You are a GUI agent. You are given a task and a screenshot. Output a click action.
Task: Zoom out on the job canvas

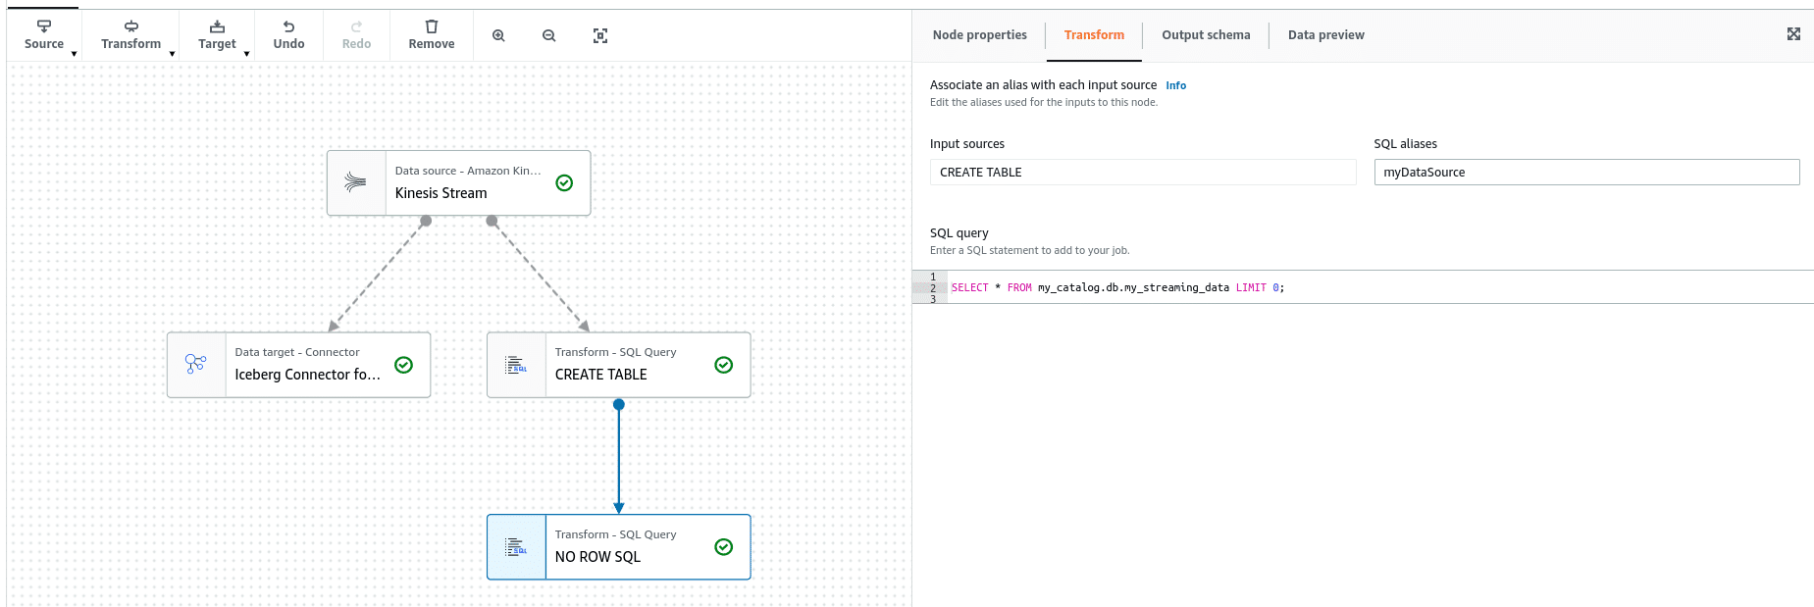[549, 35]
